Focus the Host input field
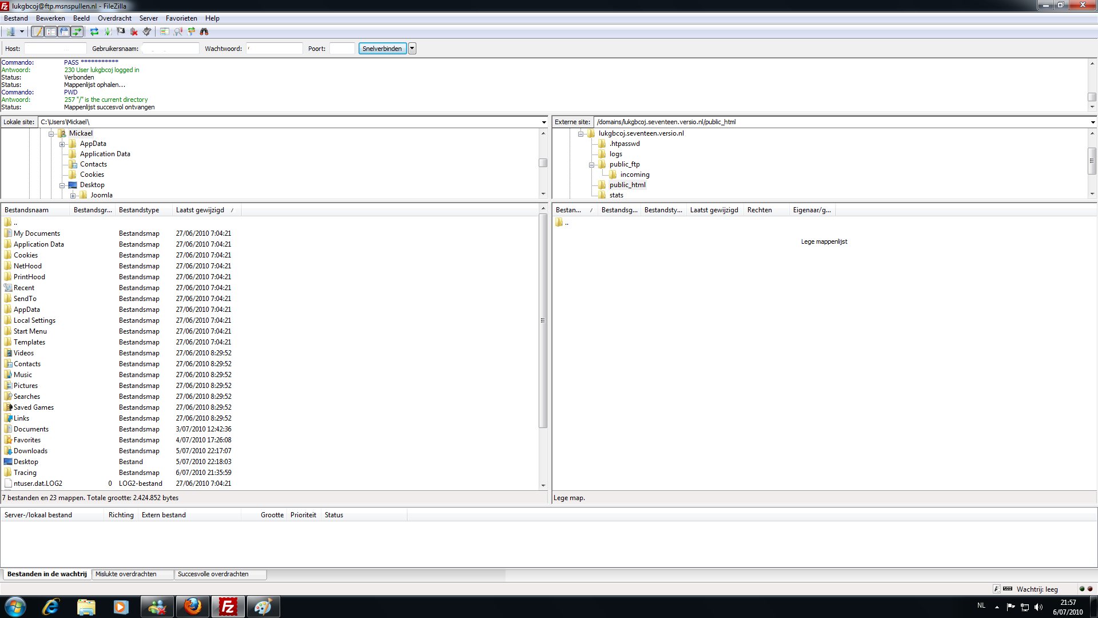The height and width of the screenshot is (618, 1098). (55, 49)
